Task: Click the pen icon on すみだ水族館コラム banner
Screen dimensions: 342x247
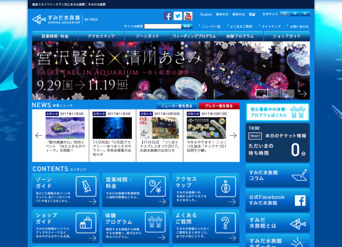Action: pyautogui.click(x=300, y=175)
